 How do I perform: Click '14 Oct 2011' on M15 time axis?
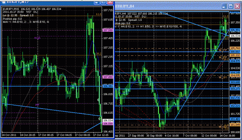9,135
